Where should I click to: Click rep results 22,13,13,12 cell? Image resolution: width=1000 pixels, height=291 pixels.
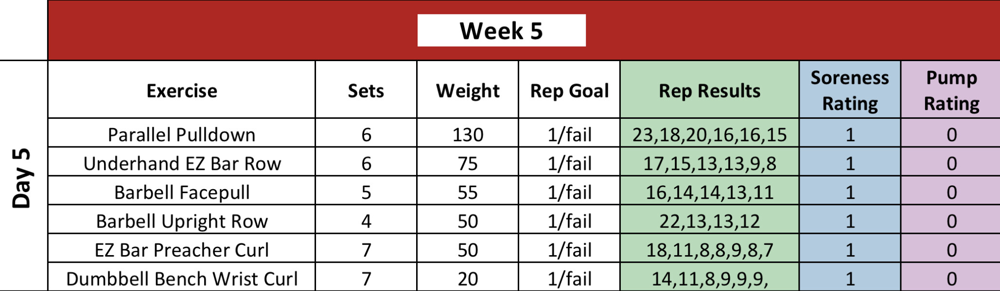coord(709,221)
